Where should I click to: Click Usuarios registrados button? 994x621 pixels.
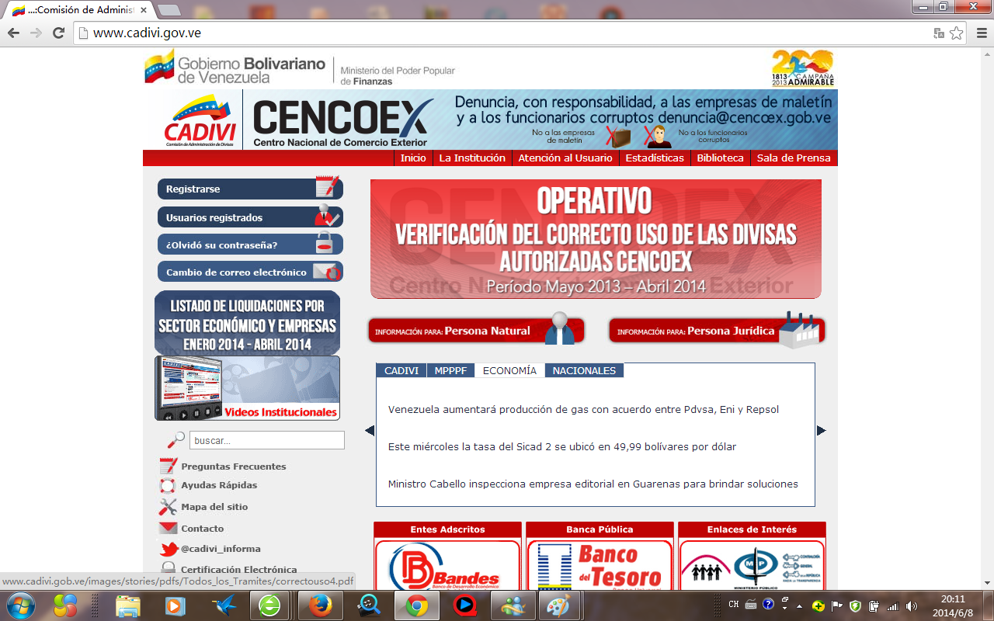coord(250,217)
